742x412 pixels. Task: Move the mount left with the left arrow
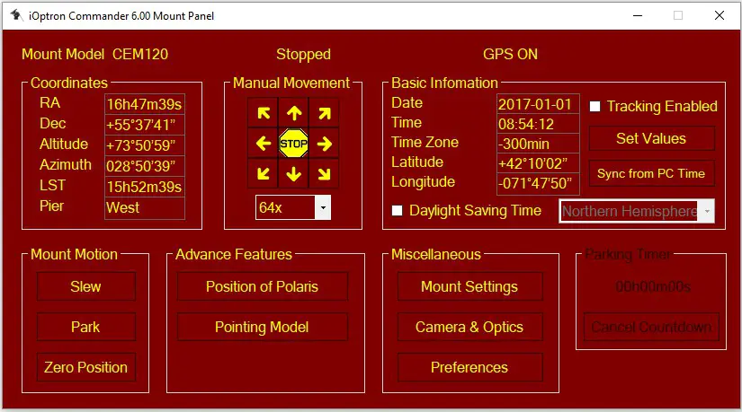[264, 144]
